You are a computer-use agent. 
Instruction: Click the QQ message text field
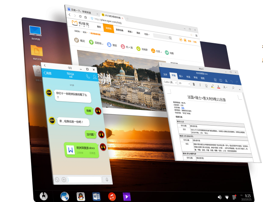click(x=85, y=180)
